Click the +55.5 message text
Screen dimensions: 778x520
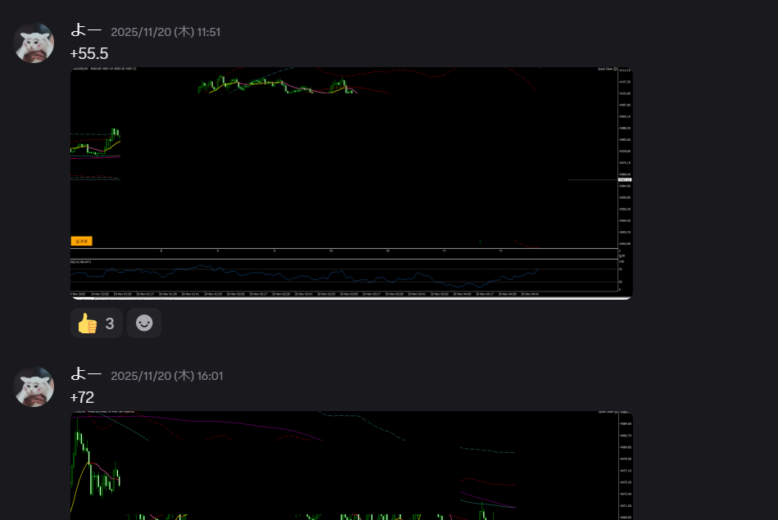pos(89,54)
